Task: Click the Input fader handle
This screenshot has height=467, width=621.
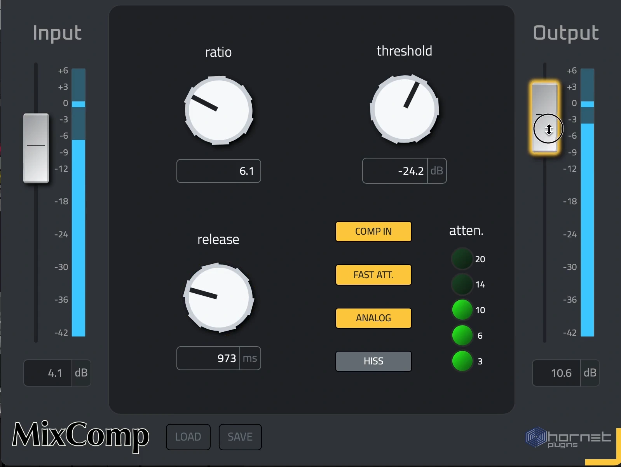Action: tap(36, 148)
